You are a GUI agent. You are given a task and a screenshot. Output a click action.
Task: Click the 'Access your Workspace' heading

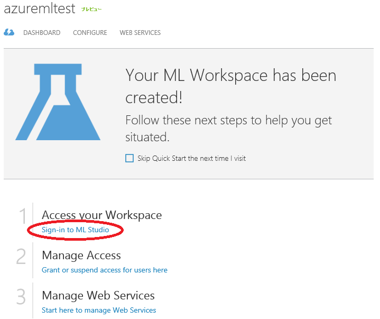102,215
